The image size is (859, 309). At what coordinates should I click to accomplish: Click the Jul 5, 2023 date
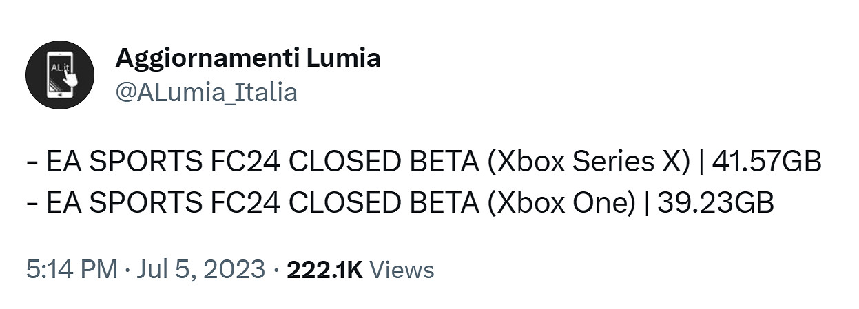click(x=200, y=269)
